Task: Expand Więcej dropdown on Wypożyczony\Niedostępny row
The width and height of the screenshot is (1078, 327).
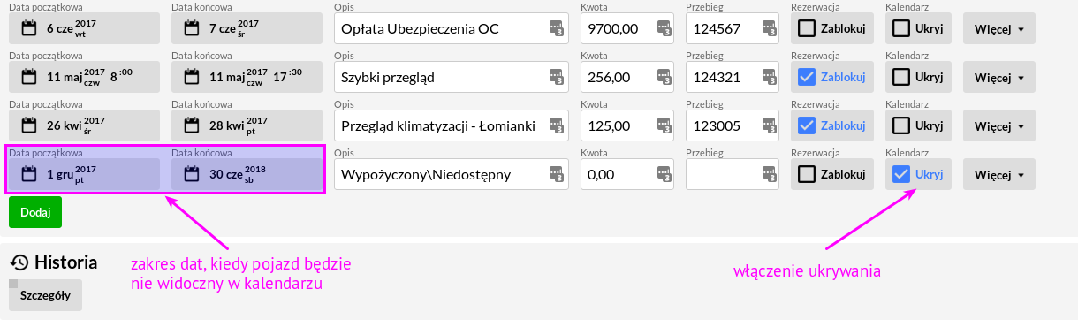Action: tap(998, 174)
